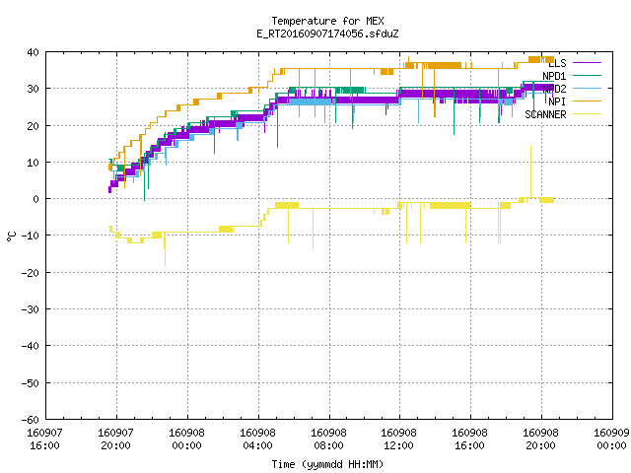Click the NPI legend label
The height and width of the screenshot is (473, 631).
pyautogui.click(x=557, y=101)
